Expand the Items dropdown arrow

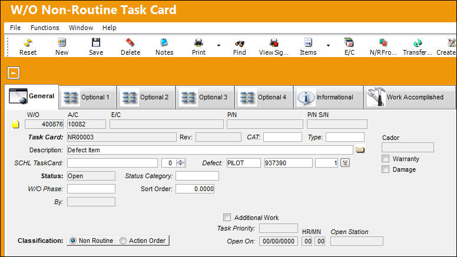[328, 45]
